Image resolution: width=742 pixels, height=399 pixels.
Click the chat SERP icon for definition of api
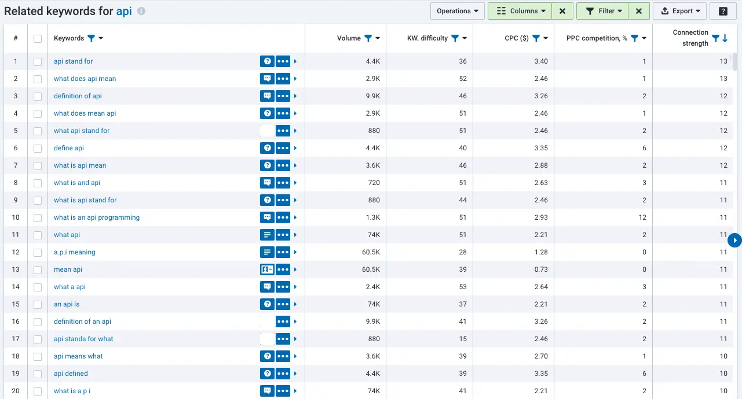[x=267, y=96]
